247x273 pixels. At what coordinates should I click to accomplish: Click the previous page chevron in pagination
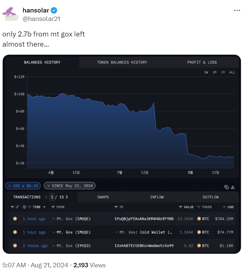pos(46,197)
